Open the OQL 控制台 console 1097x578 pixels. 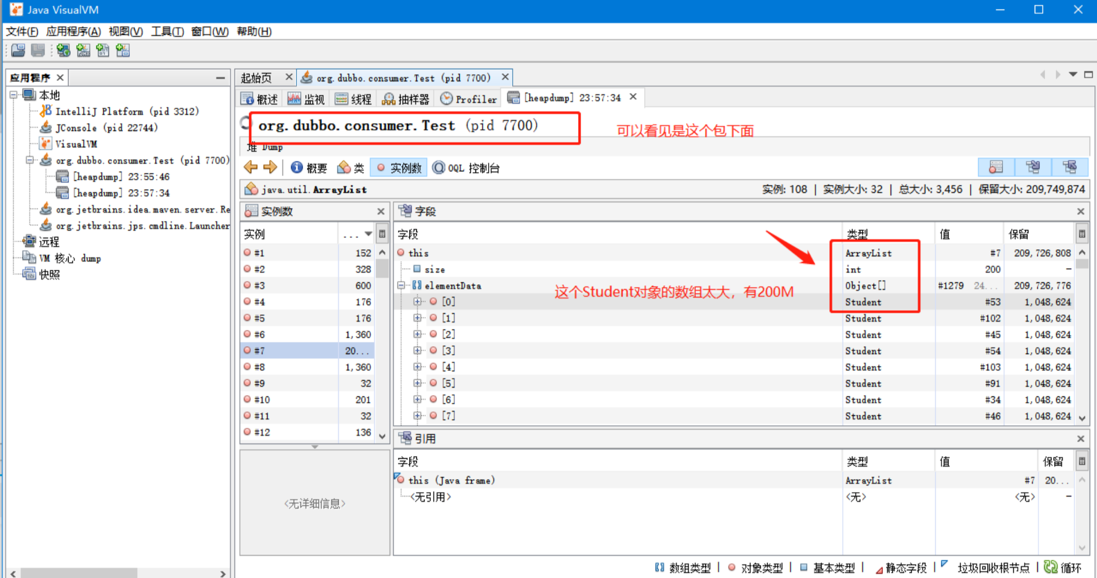coord(466,168)
